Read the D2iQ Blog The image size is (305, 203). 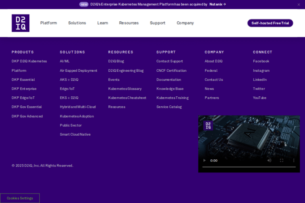(x=116, y=61)
